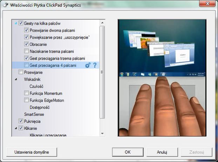Select the SmartSense tree item
218x162 pixels.
pyautogui.click(x=34, y=114)
